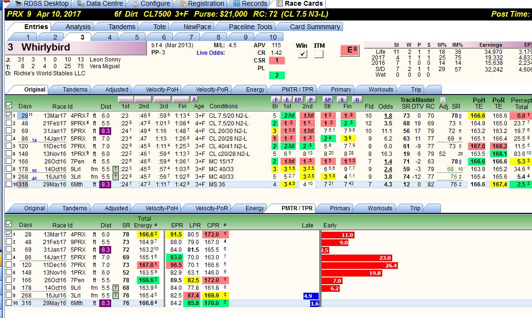Toggle the P pace filter button
This screenshot has height=318, width=532.
[x=311, y=99]
